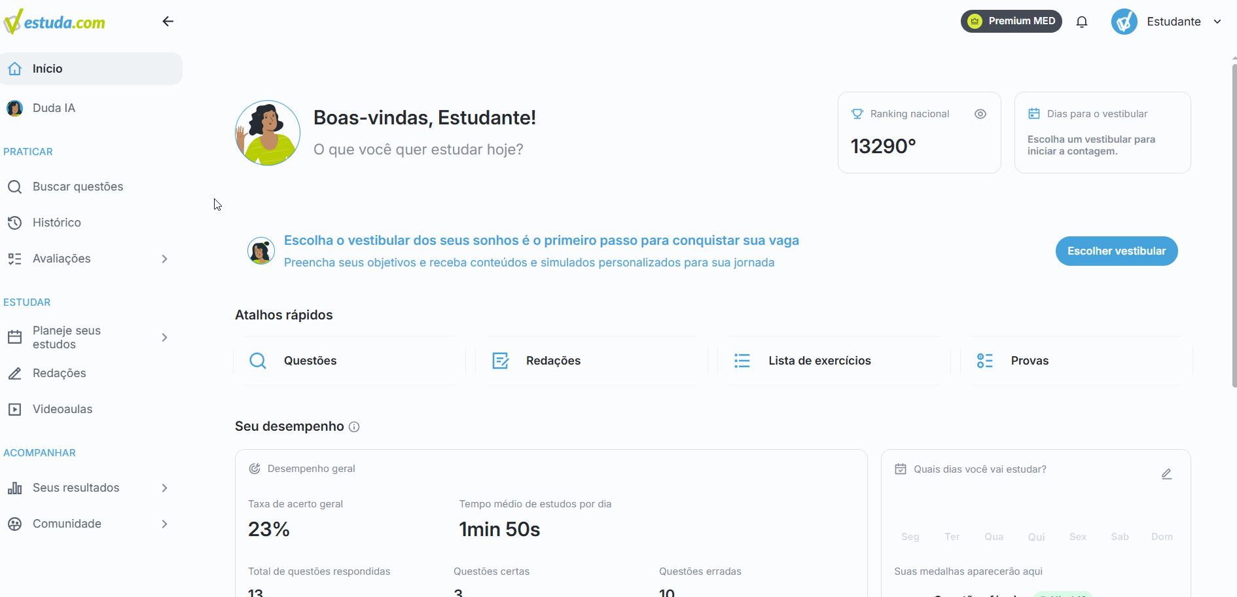Screen dimensions: 1237x597
Task: Click the magnifier icon beside Buscar questões
Action: tap(14, 187)
